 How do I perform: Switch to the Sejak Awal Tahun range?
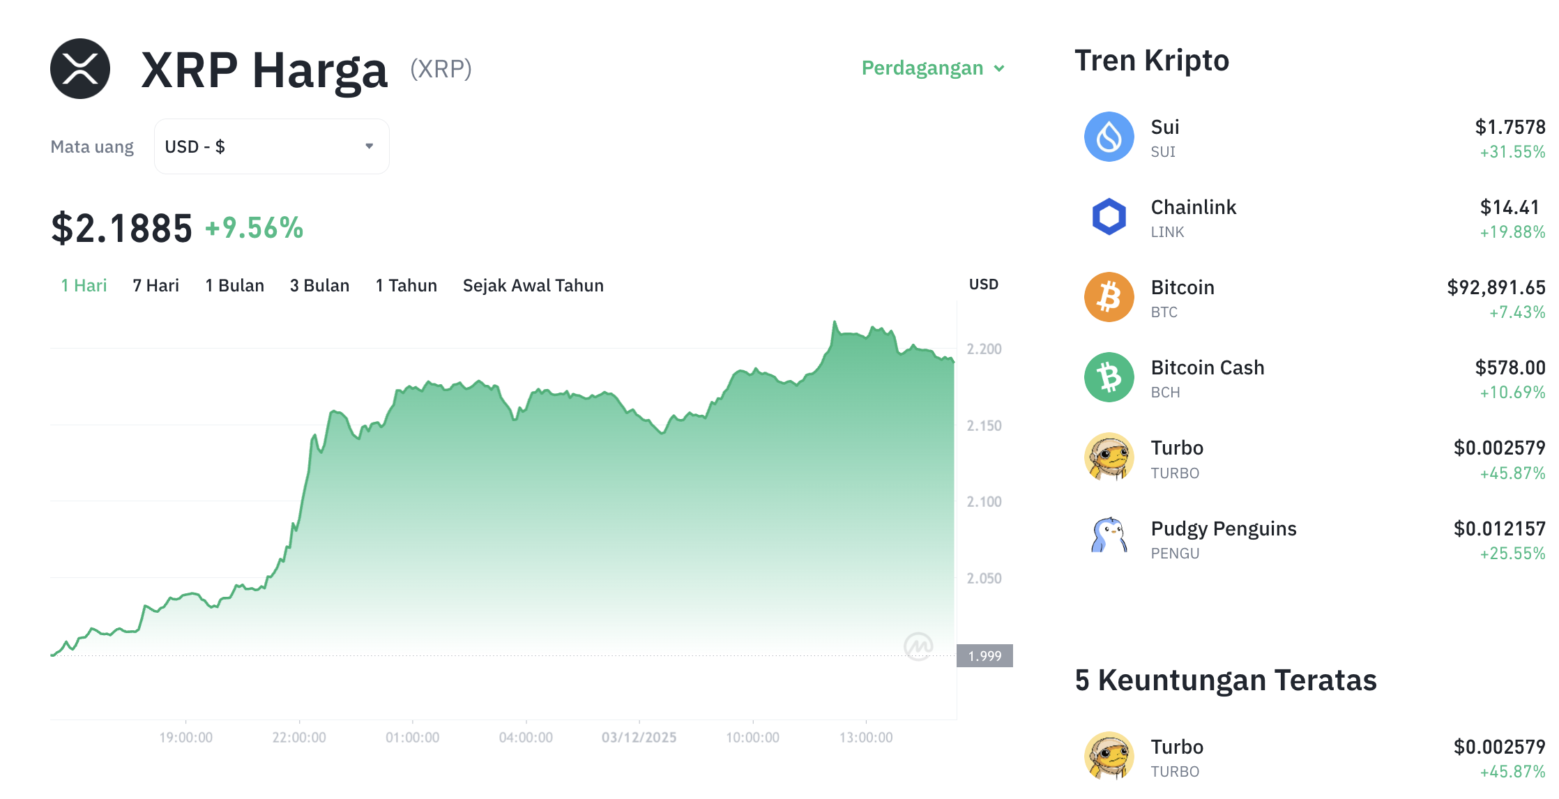pos(533,285)
